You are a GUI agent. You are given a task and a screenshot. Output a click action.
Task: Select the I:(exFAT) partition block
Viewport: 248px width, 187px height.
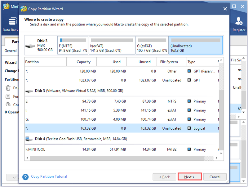(112, 45)
